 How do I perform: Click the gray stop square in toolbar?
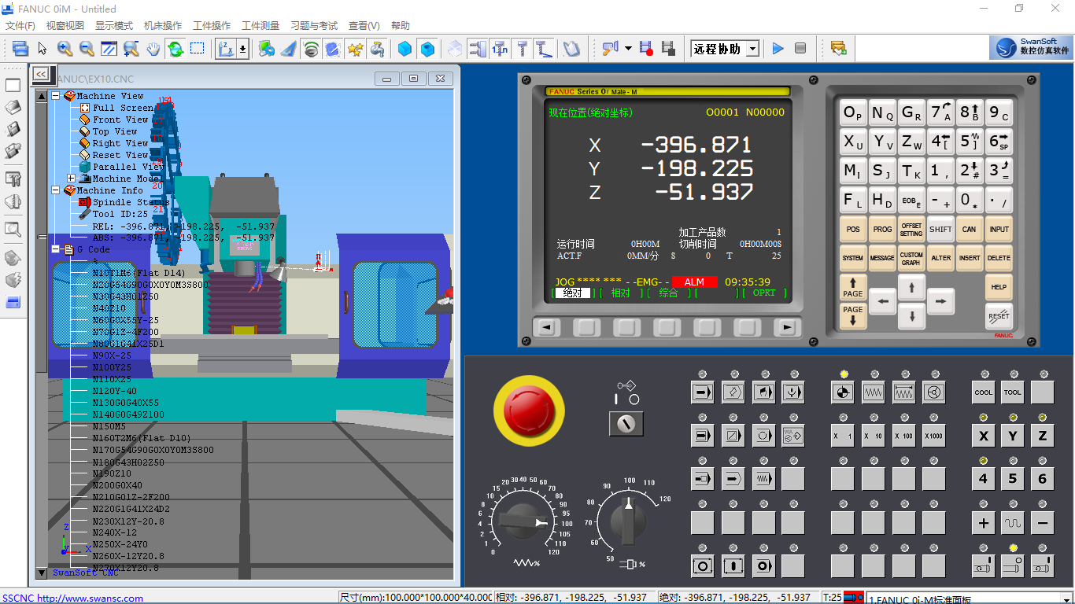[x=800, y=49]
